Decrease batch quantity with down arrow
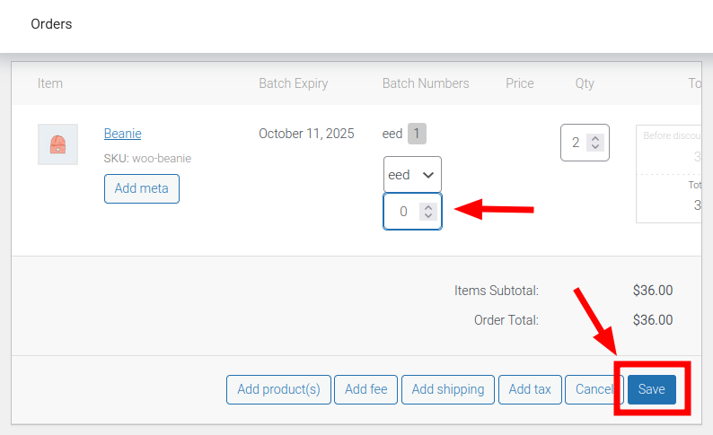713x435 pixels. point(428,216)
